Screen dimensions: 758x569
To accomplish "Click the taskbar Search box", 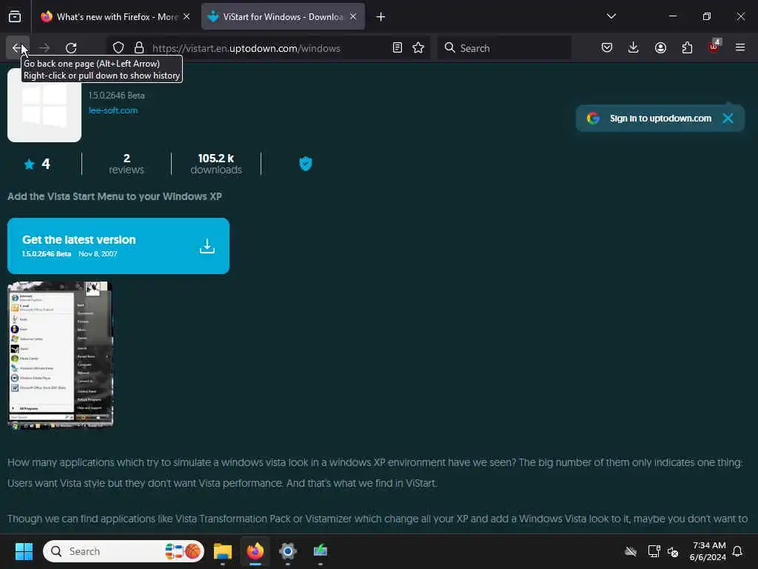I will click(x=124, y=551).
